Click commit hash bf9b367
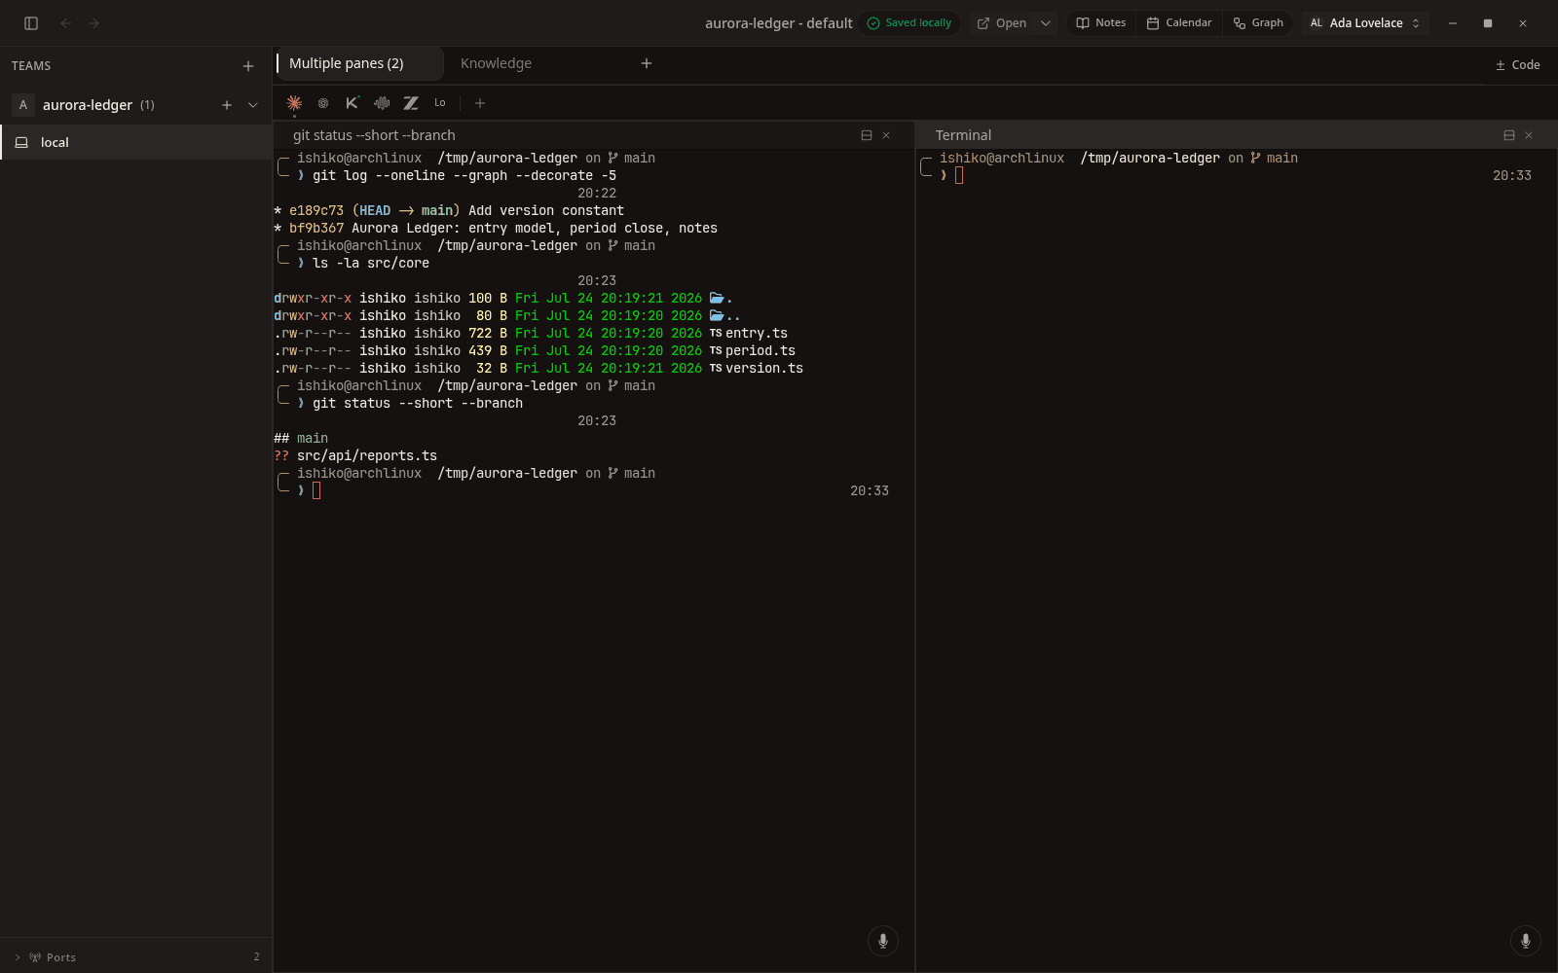 (x=316, y=228)
